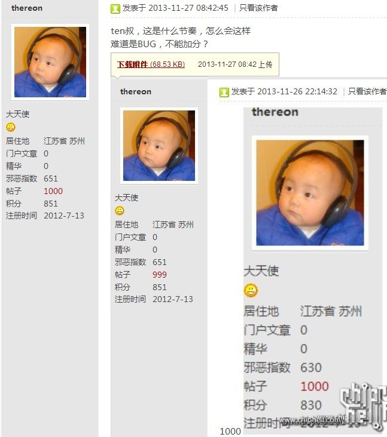Click the 大天使 user group in the left sidebar
387x437 pixels.
click(17, 114)
